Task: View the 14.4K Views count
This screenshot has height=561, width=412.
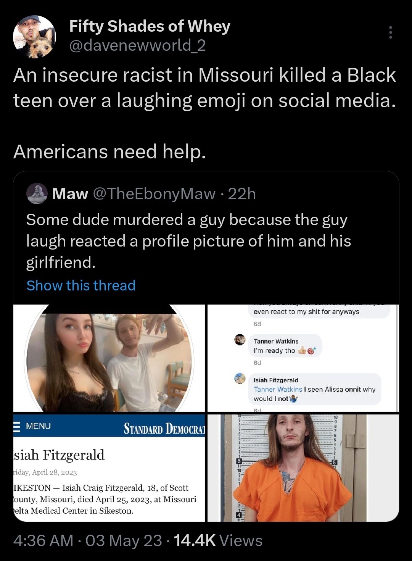Action: pos(218,540)
